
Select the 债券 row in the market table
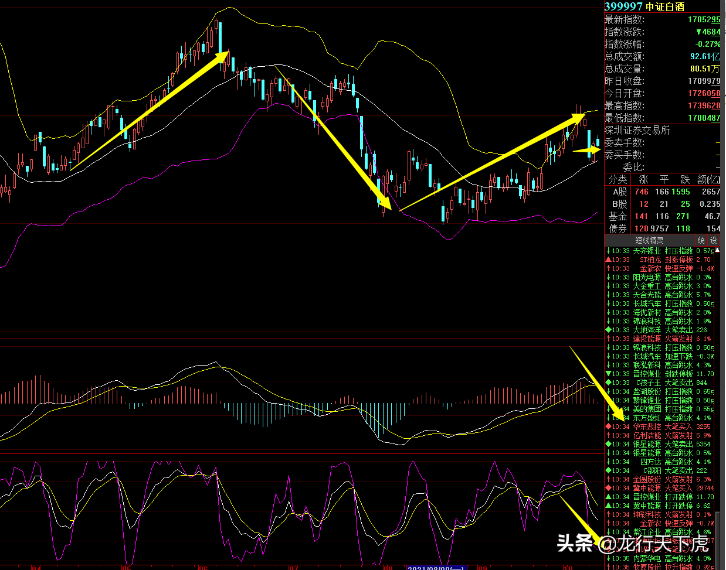663,228
